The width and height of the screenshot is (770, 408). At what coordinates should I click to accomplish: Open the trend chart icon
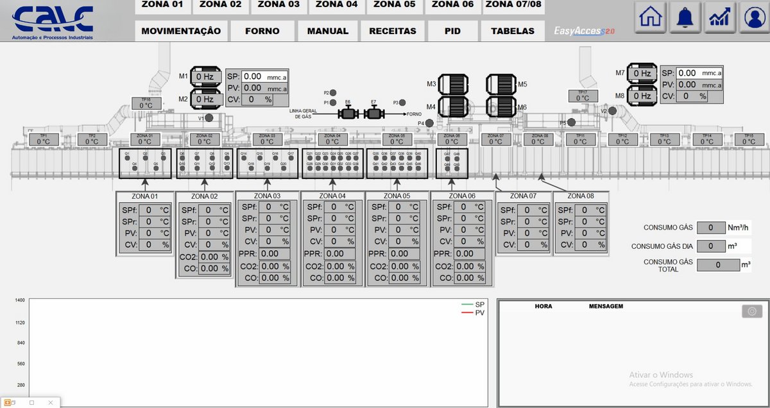[720, 18]
